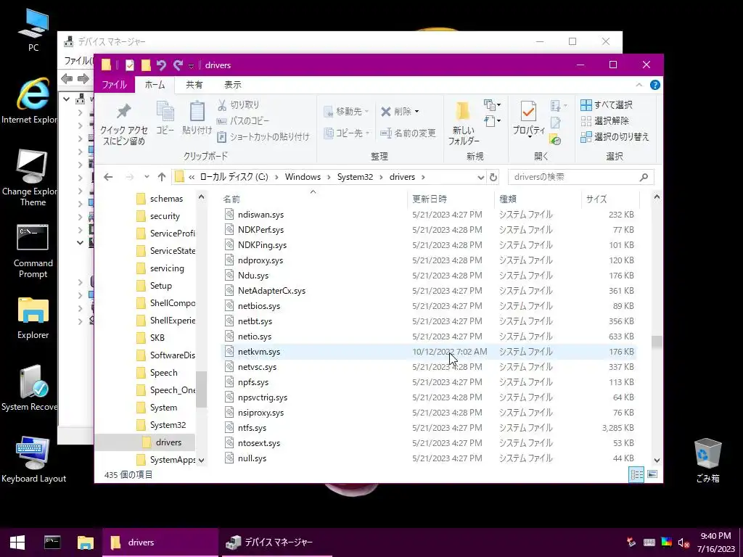Open the address bar history dropdown
This screenshot has height=557, width=743.
coord(480,177)
